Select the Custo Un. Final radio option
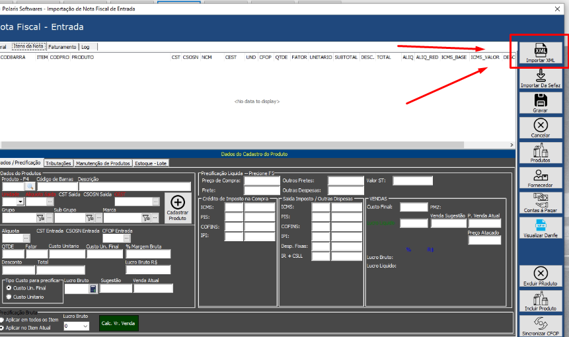Image resolution: width=569 pixels, height=337 pixels. (x=9, y=288)
